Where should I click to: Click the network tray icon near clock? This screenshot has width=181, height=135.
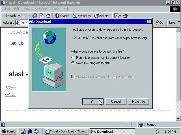click(157, 131)
